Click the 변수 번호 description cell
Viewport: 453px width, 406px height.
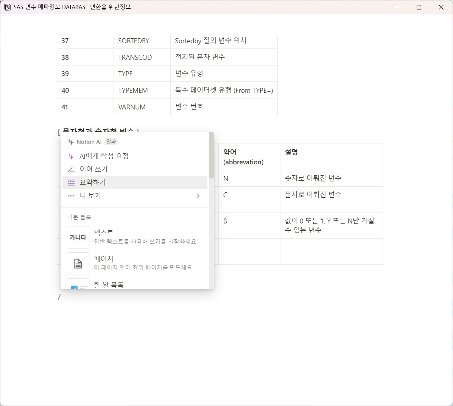(x=224, y=107)
